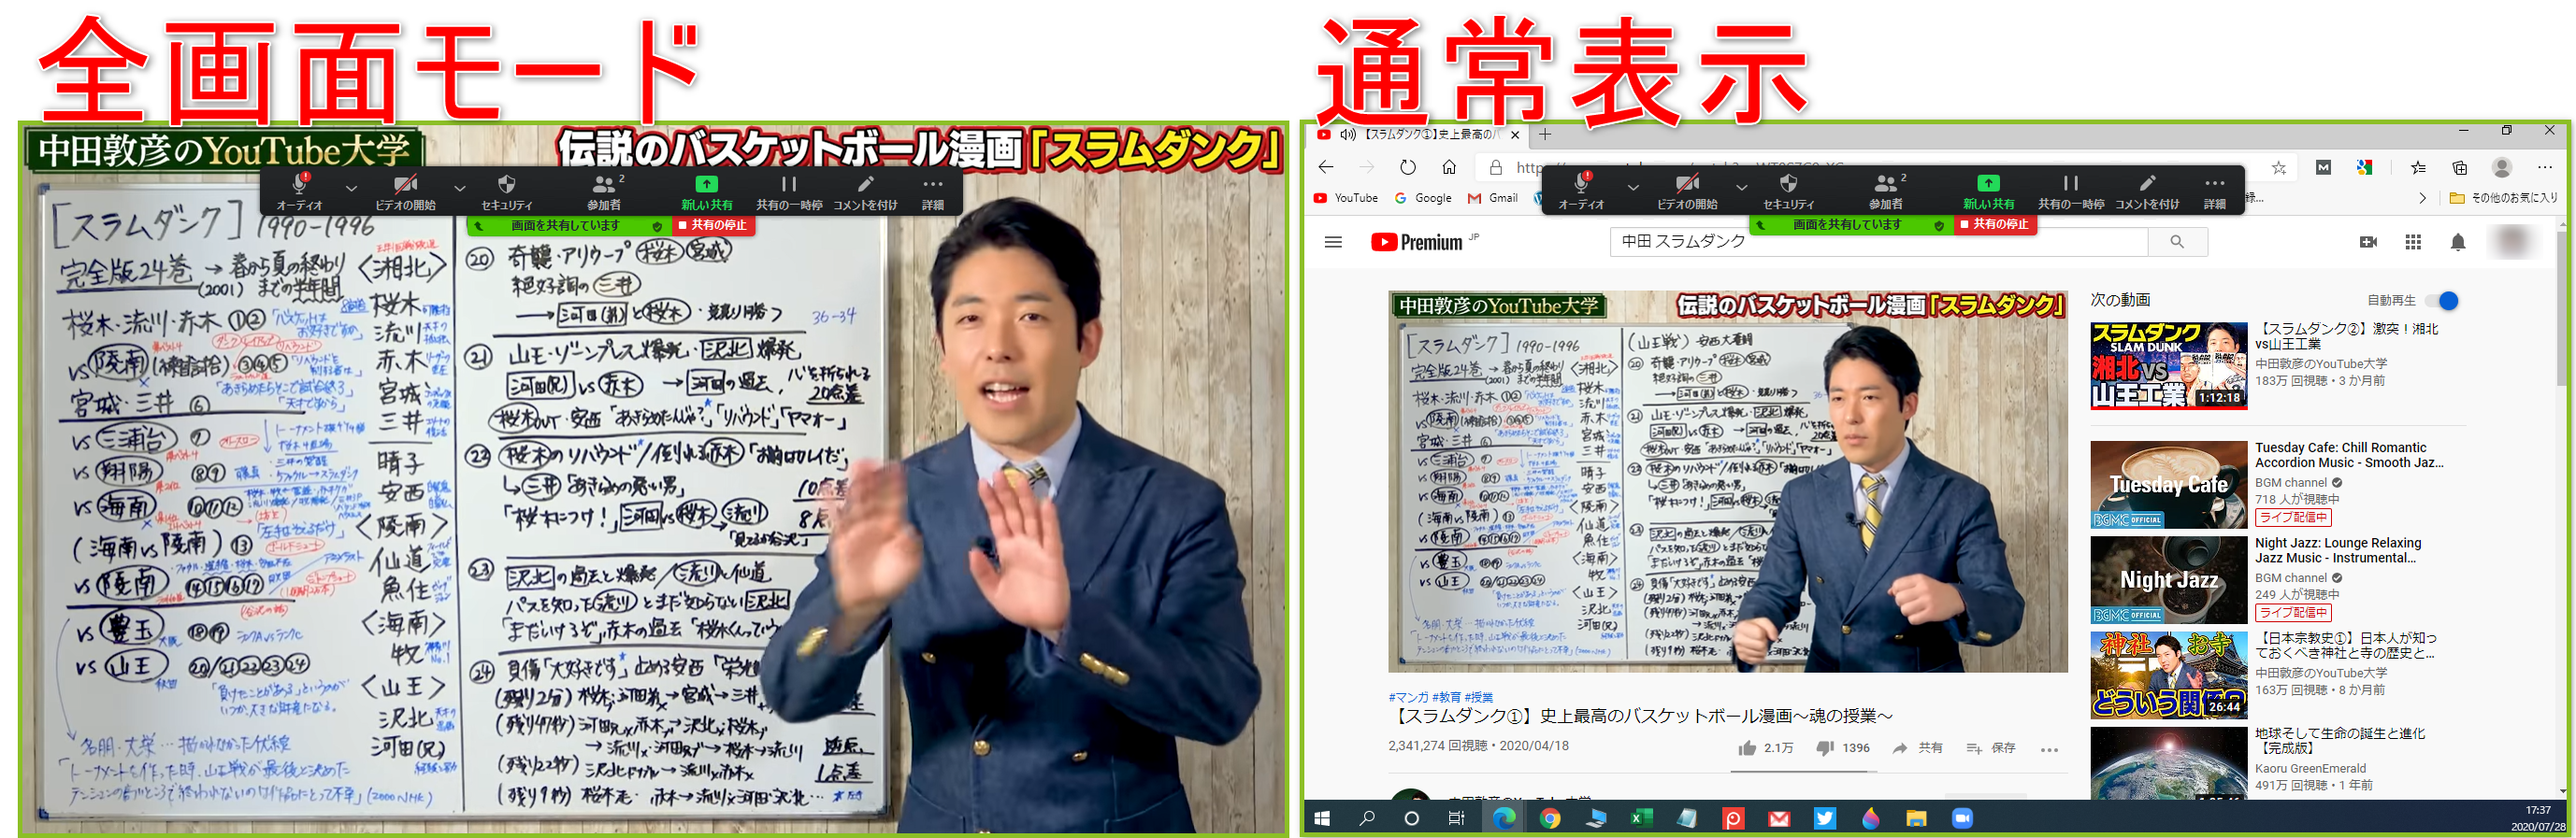Open その他のお気に入り folder
The width and height of the screenshot is (2576, 838).
point(2504,198)
